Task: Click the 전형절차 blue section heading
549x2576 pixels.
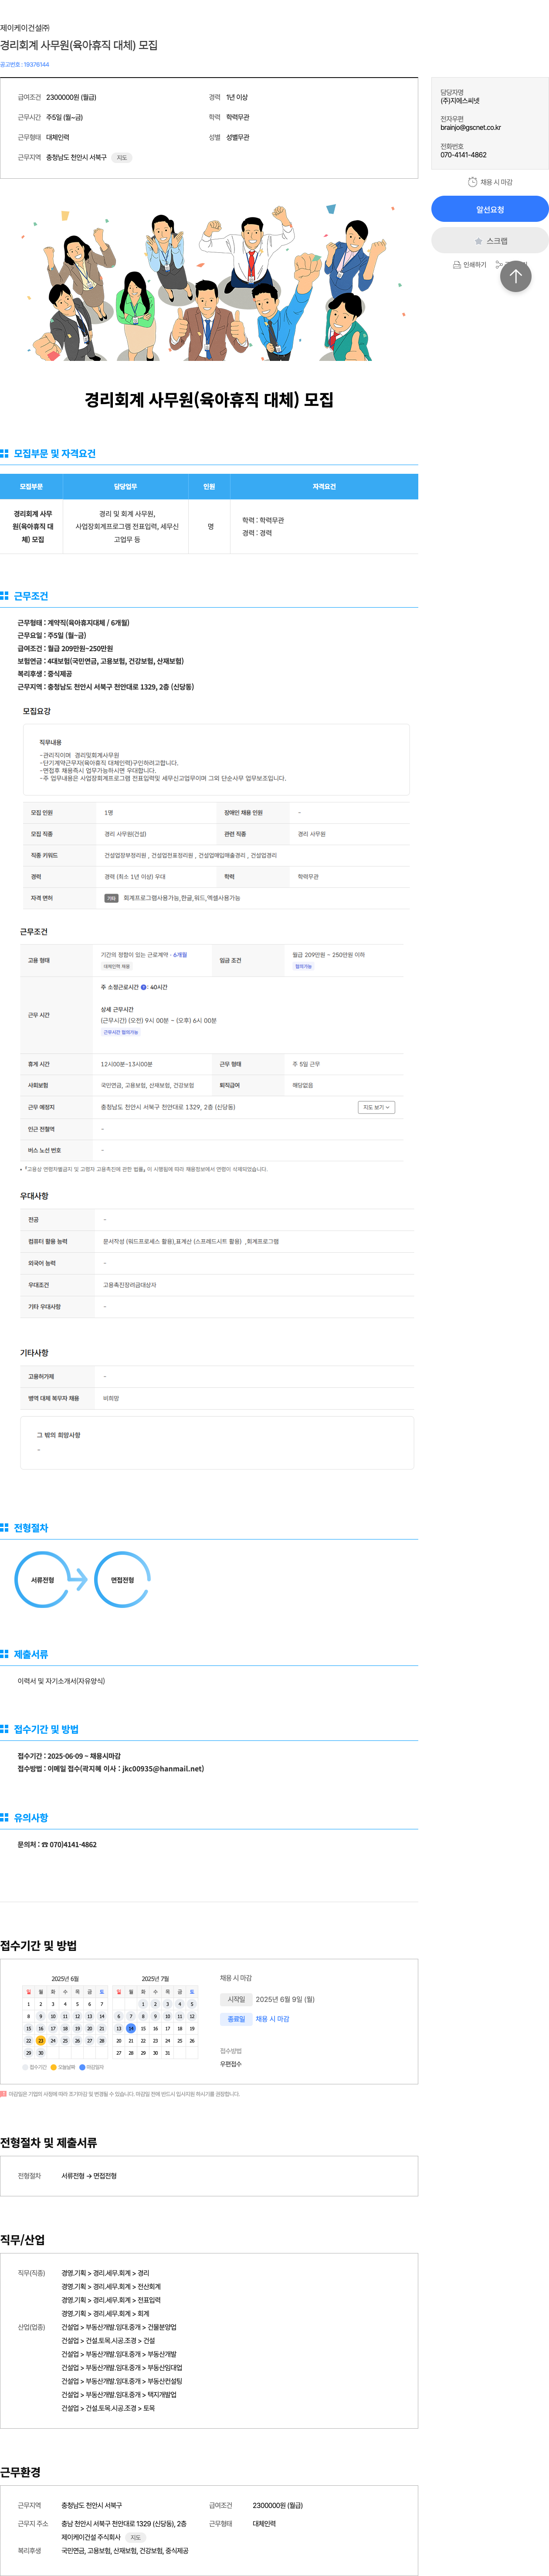Action: click(x=31, y=1528)
